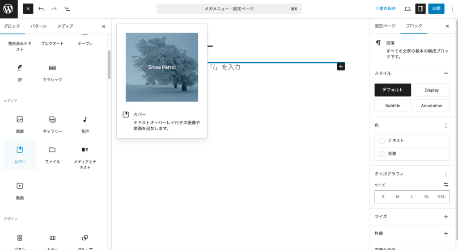Open the editor options three-dot menu
This screenshot has width=458, height=251.
(x=452, y=9)
